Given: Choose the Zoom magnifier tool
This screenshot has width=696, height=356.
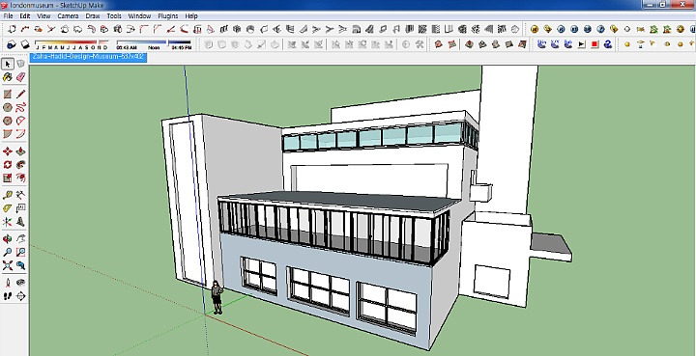Looking at the screenshot, I should click(x=8, y=253).
